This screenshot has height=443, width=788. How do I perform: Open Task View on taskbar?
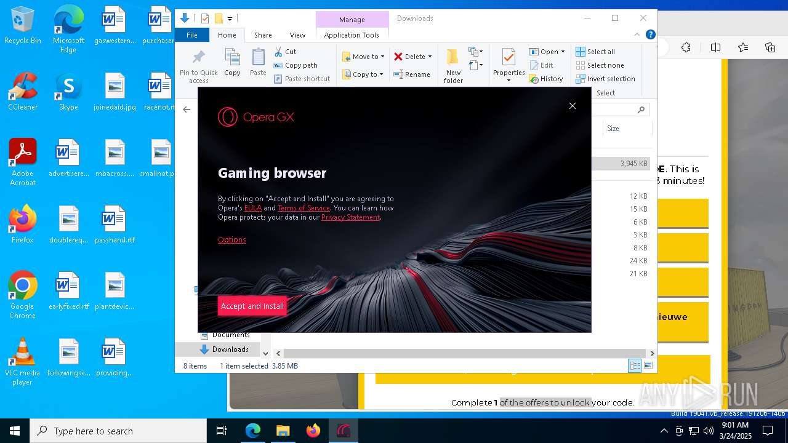coord(222,431)
